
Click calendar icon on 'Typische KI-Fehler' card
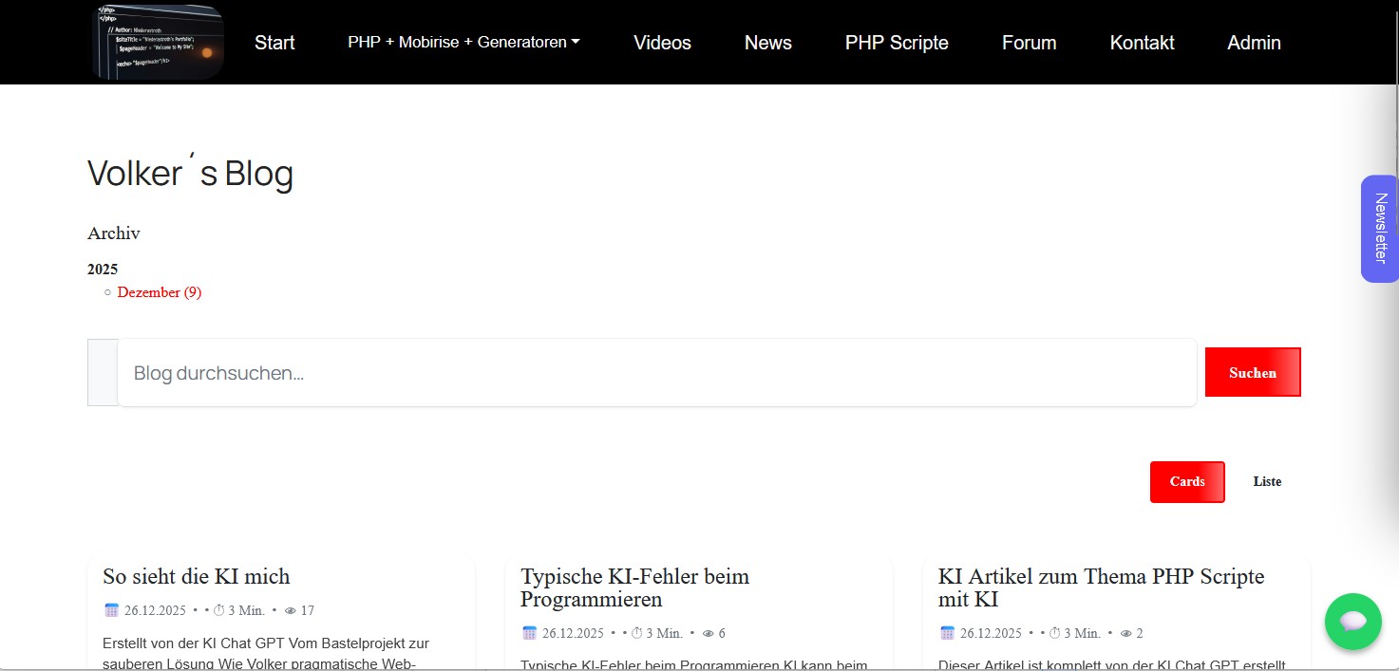pyautogui.click(x=529, y=633)
